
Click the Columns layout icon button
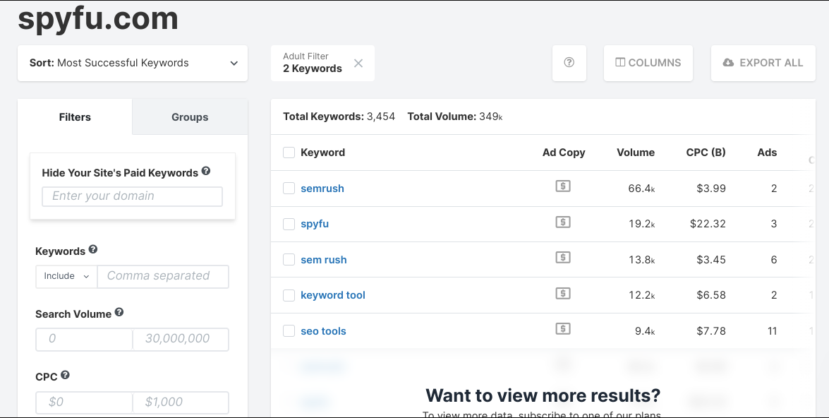tap(648, 62)
